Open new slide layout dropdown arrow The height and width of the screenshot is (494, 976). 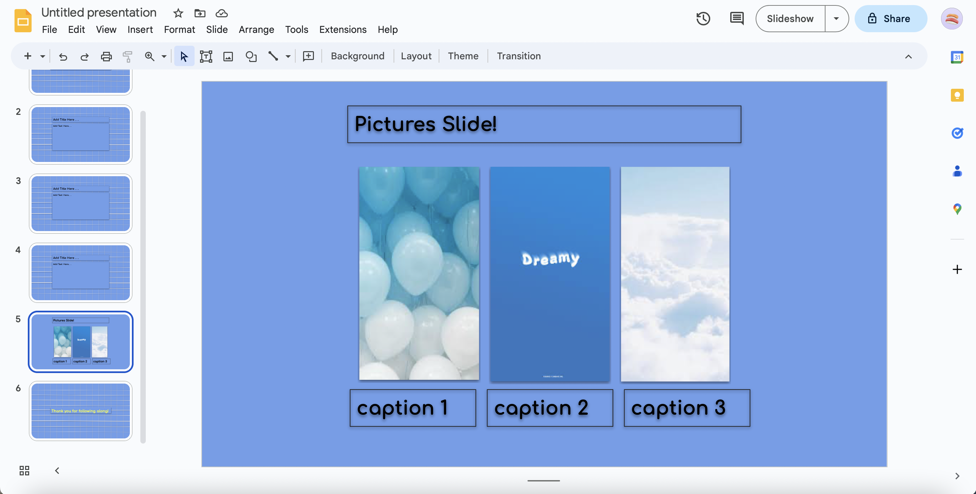42,56
